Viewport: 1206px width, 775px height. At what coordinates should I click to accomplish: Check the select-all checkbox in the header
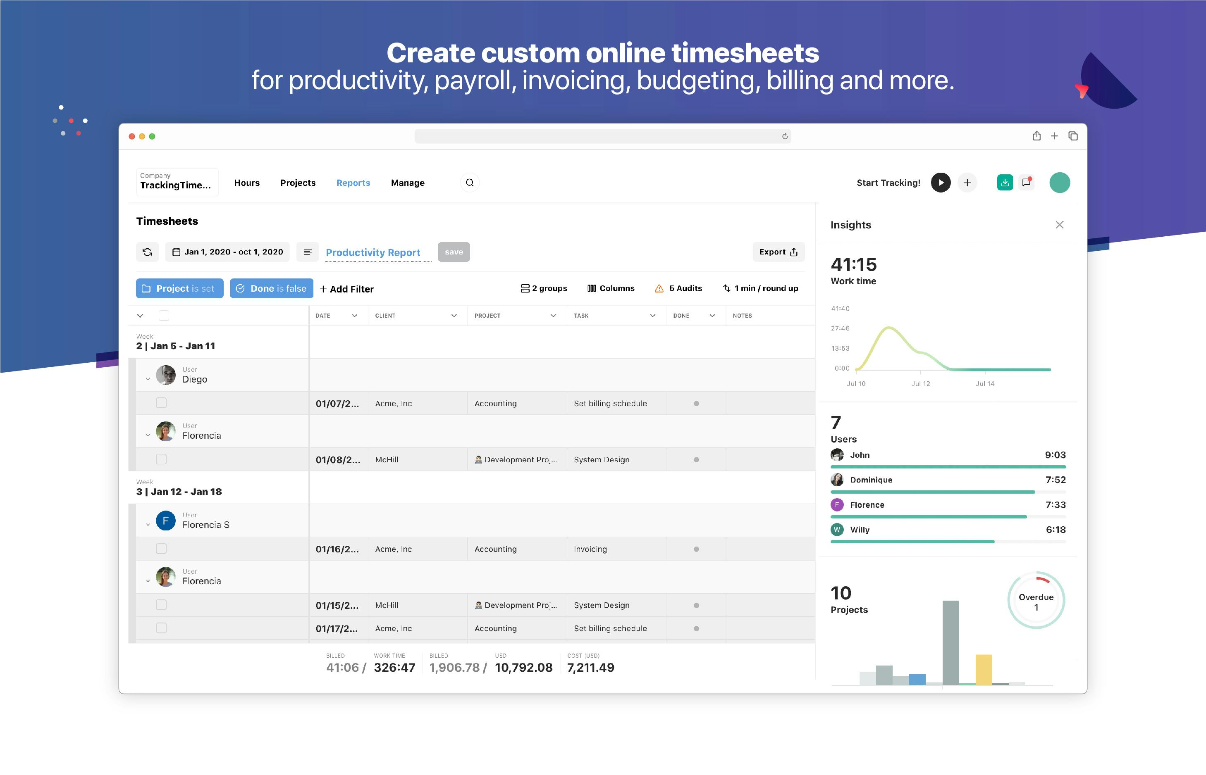pos(164,316)
